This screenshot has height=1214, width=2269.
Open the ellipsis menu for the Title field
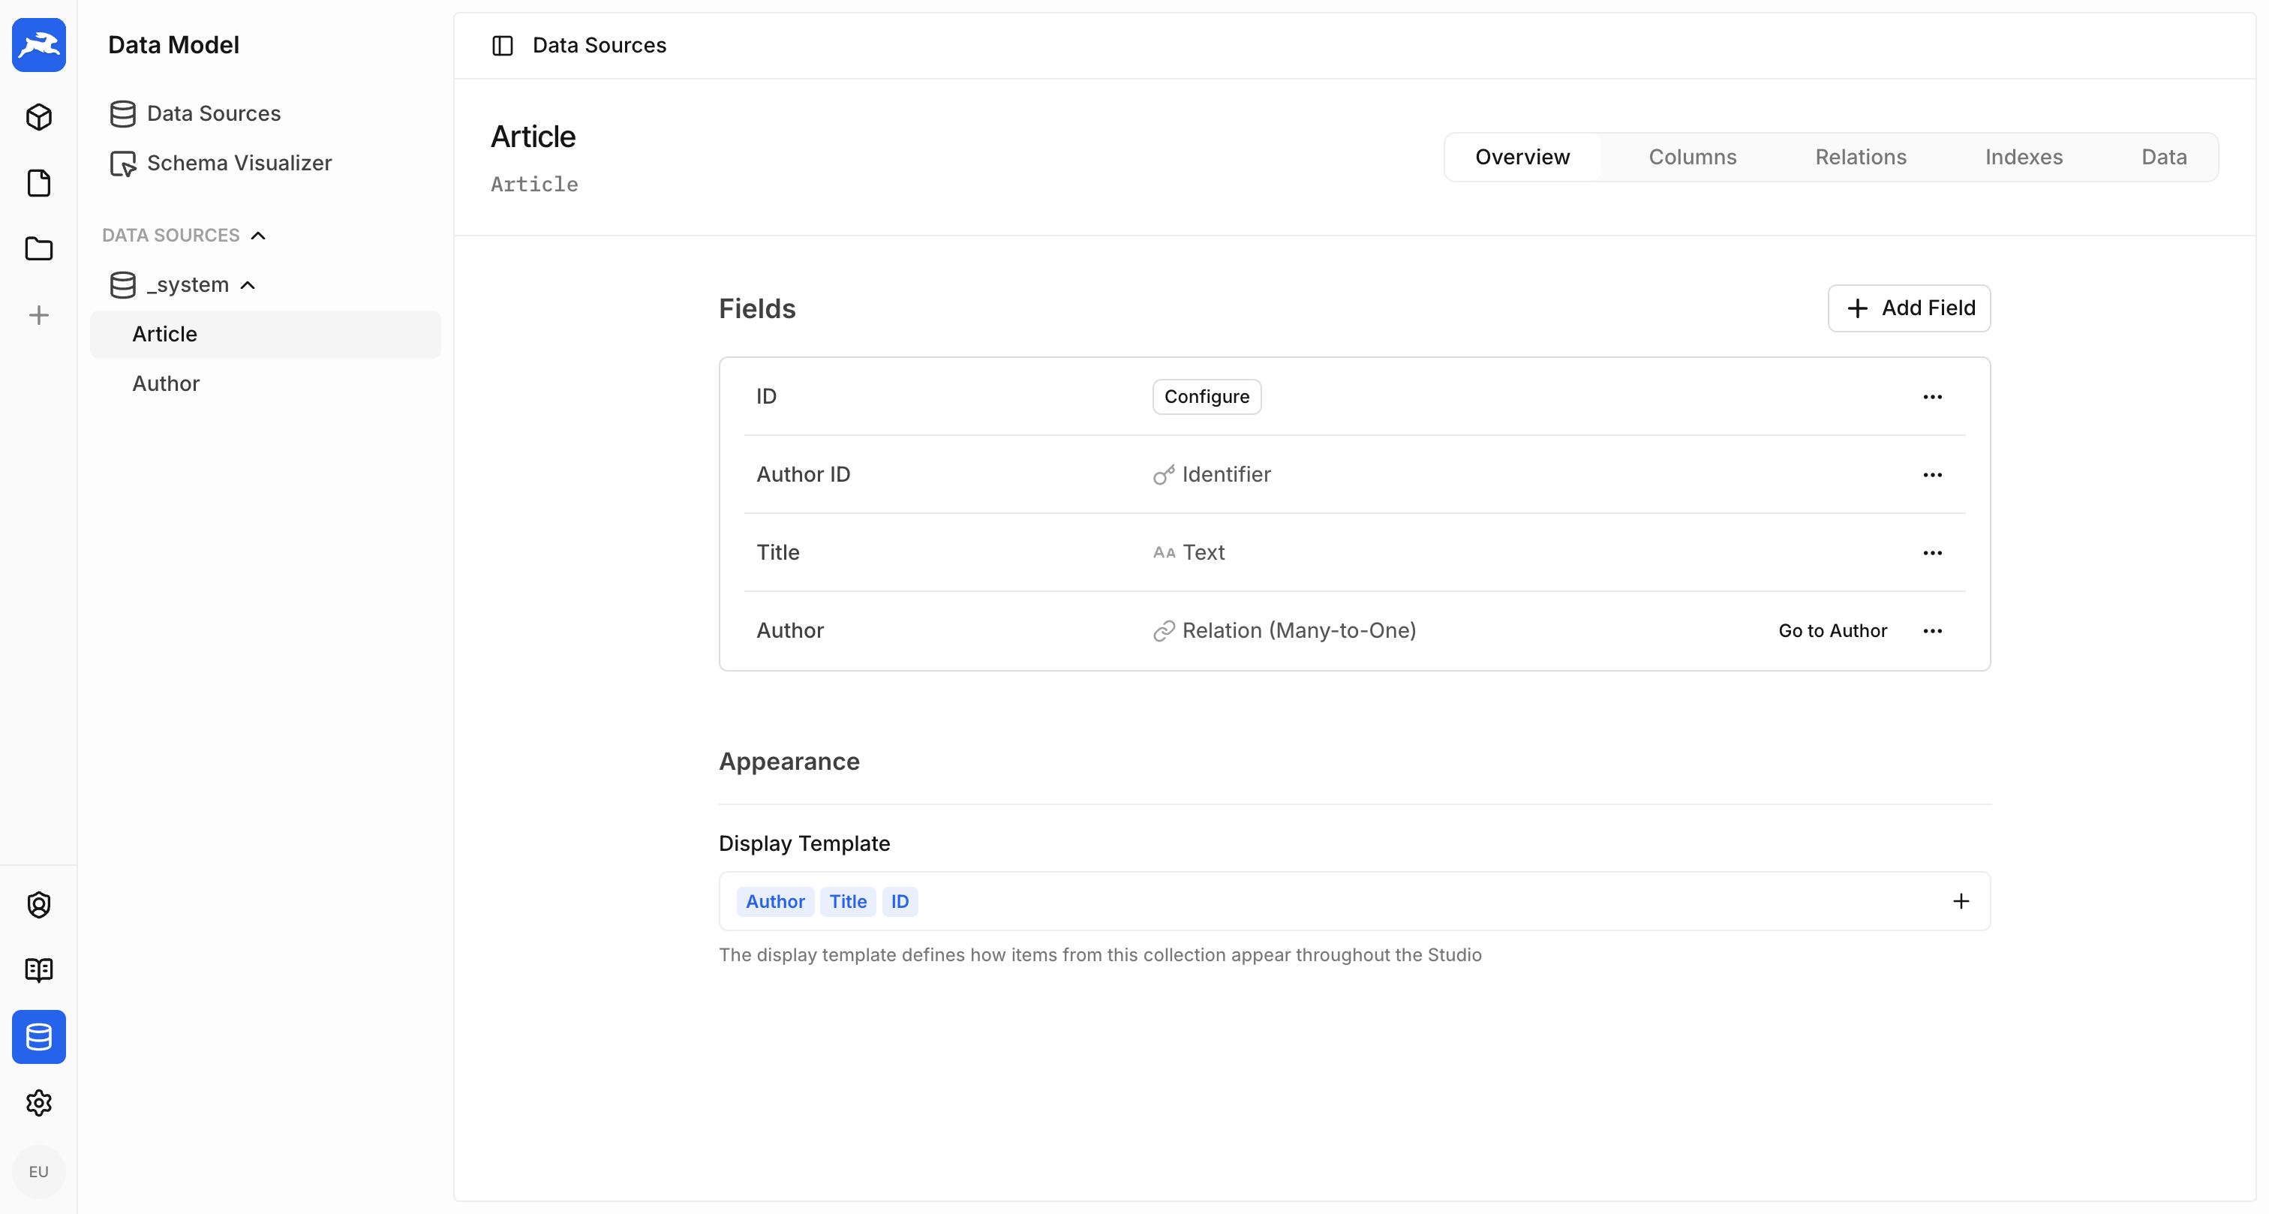click(x=1934, y=552)
